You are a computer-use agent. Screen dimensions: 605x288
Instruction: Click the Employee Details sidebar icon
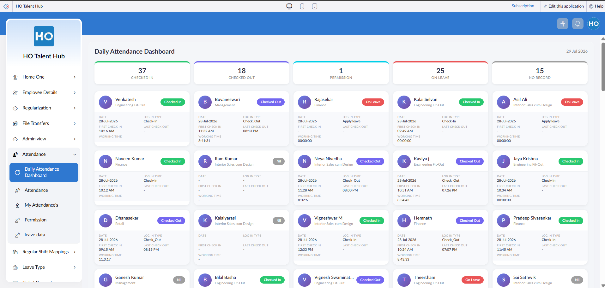pos(15,93)
